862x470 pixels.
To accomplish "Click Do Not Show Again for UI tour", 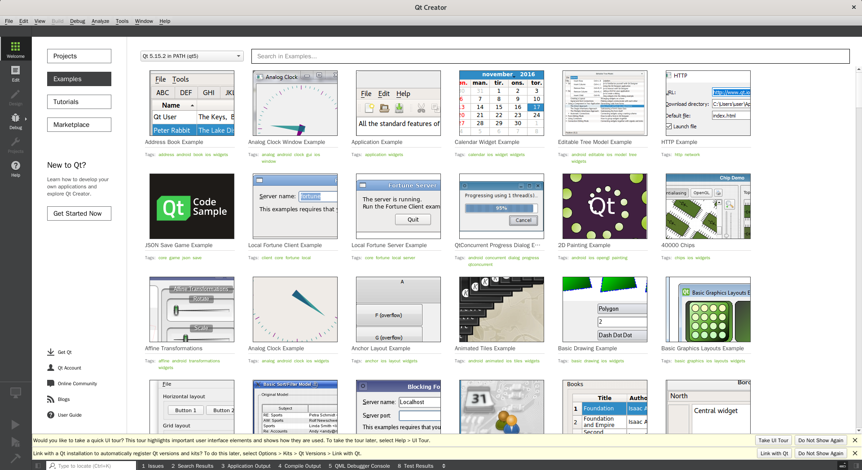I will (821, 440).
